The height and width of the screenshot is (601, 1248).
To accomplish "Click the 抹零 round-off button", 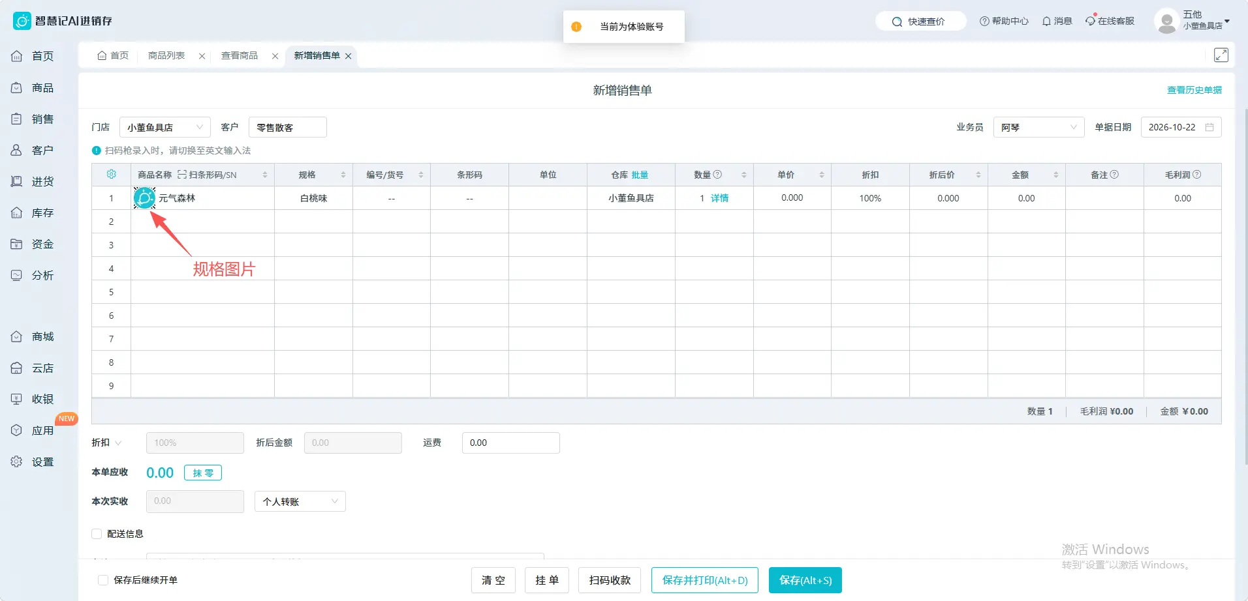I will 203,473.
